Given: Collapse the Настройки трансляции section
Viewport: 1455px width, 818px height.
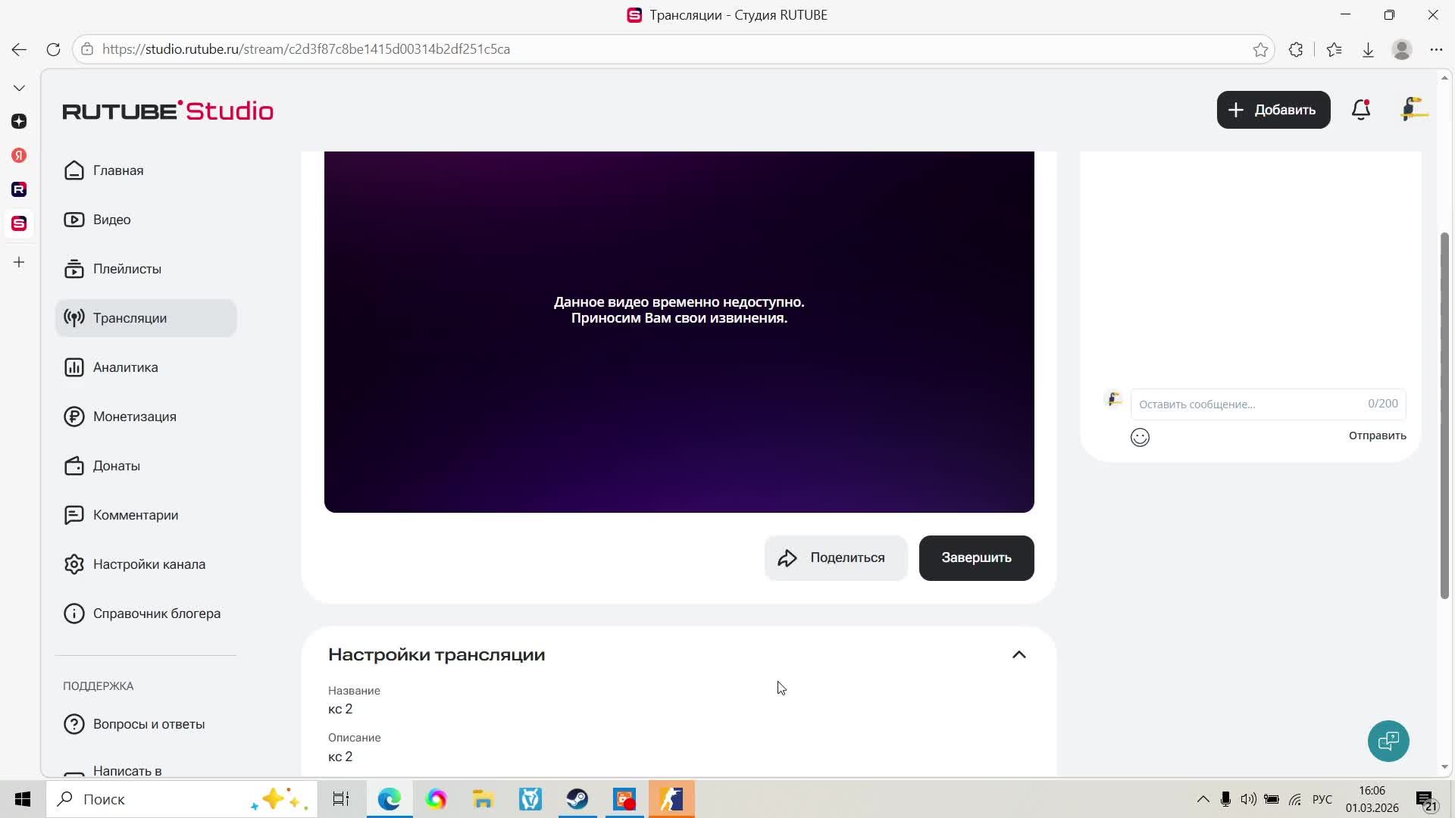Looking at the screenshot, I should click(x=1018, y=654).
